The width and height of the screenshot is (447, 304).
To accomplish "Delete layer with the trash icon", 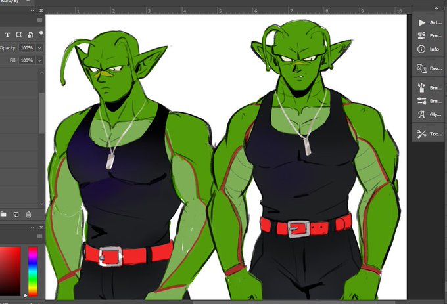I will point(28,214).
